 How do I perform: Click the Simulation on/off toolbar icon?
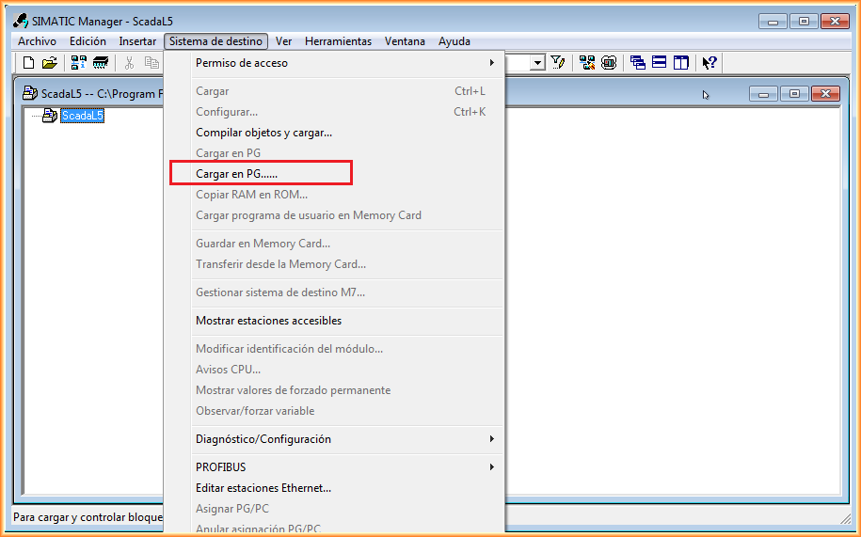[x=609, y=63]
